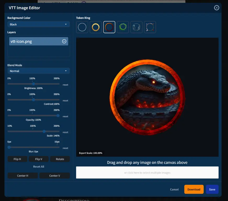The width and height of the screenshot is (228, 201).
Task: Choose the red-and-silver token ring
Action: pyautogui.click(x=150, y=27)
